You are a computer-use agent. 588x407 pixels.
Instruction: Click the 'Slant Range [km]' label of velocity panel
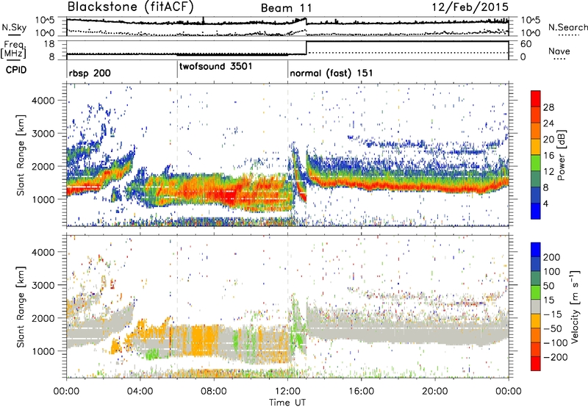point(21,306)
